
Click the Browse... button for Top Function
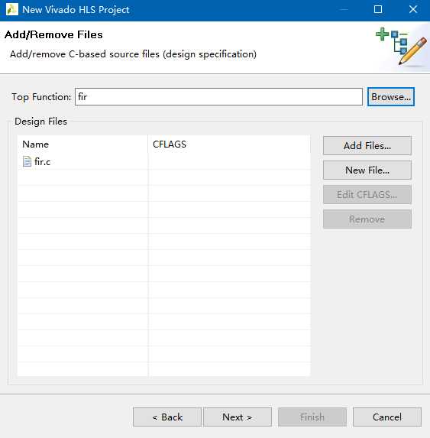pyautogui.click(x=390, y=97)
